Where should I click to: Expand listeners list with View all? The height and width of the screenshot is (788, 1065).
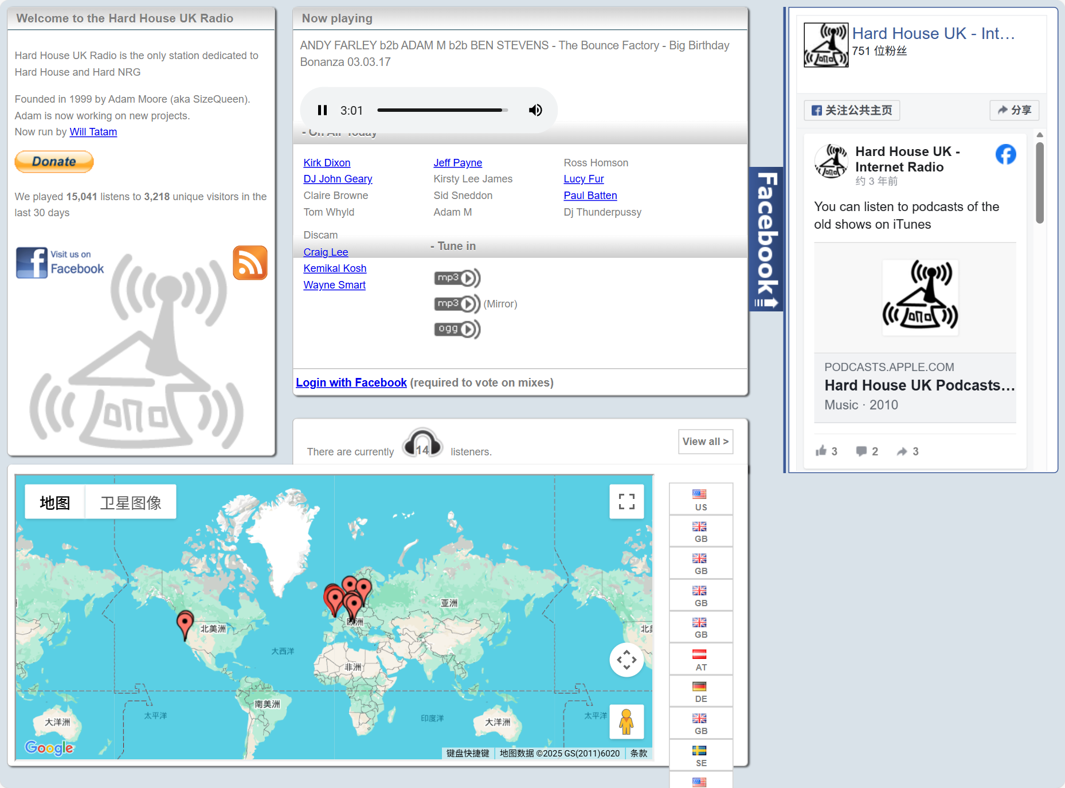click(x=705, y=442)
